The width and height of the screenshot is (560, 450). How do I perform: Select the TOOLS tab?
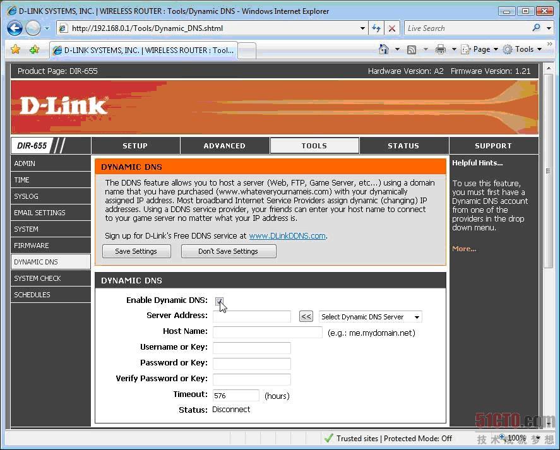[x=314, y=146]
